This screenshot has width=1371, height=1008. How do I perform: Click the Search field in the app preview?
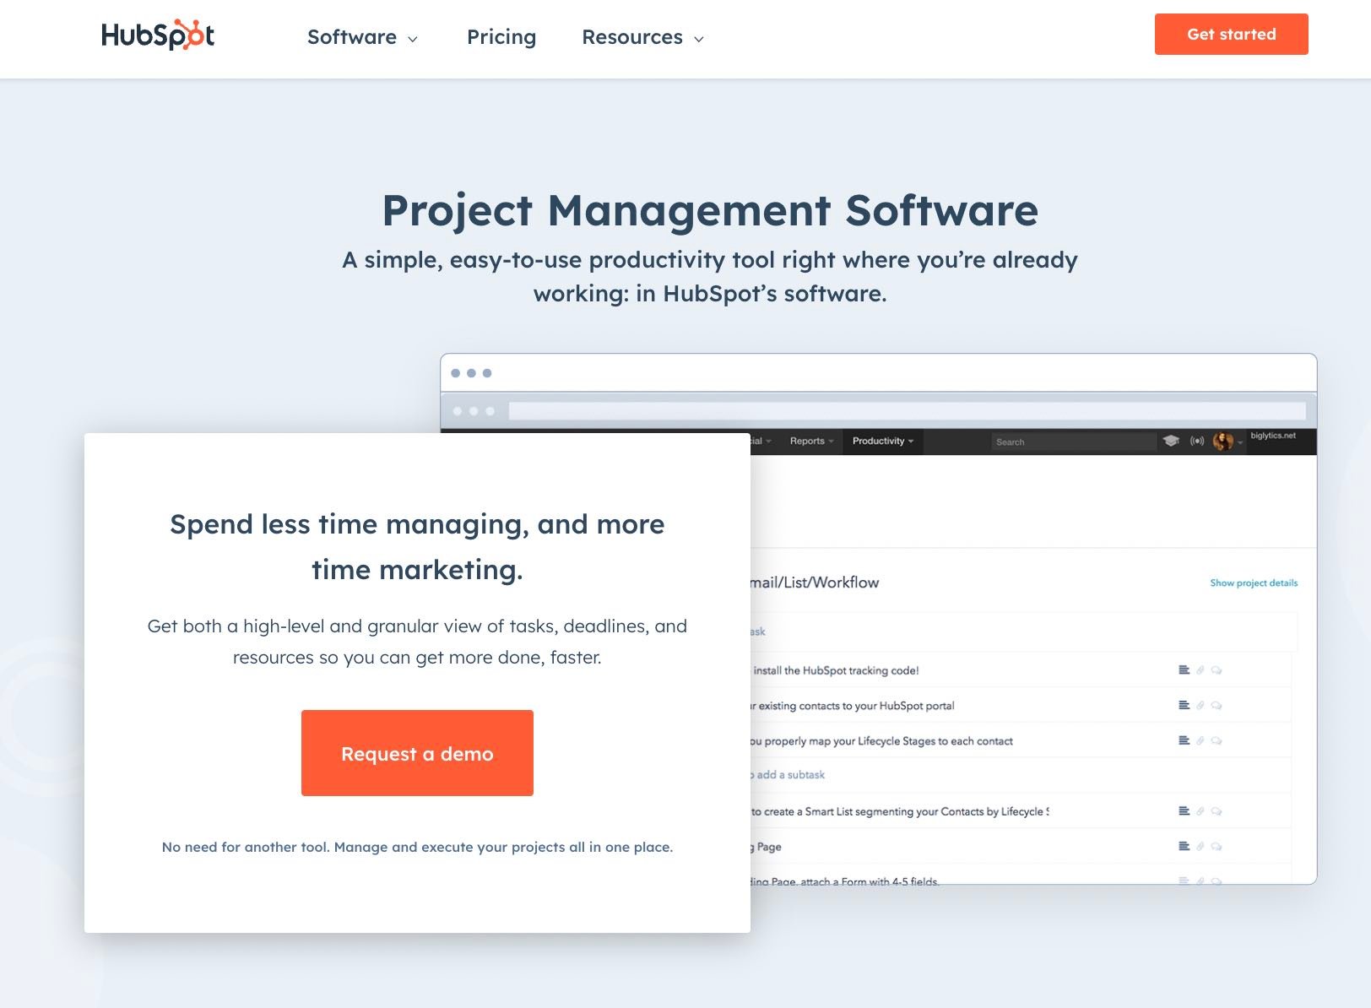1074,442
